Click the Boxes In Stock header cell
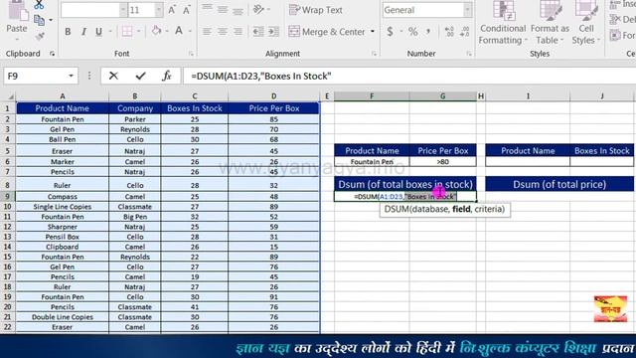Viewport: 636px width, 358px height. coord(195,108)
